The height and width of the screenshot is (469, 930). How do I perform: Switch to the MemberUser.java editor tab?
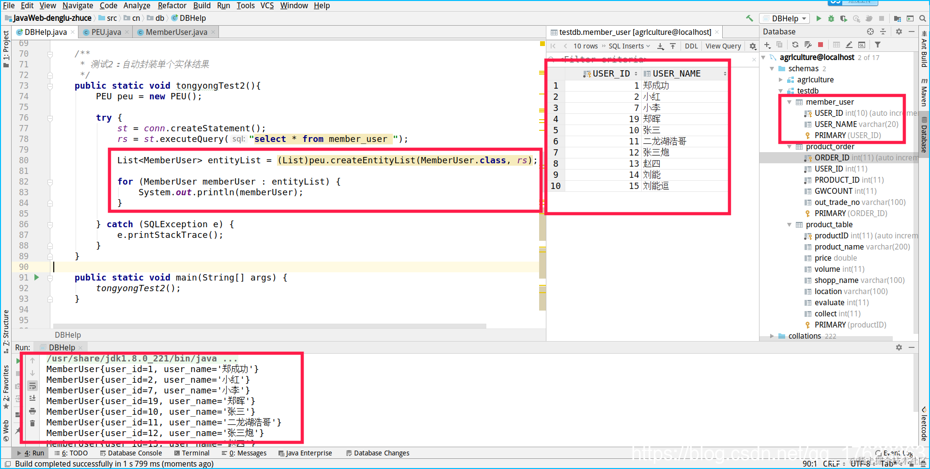176,32
